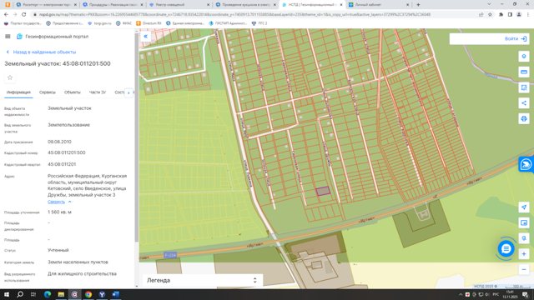Open the hamburger menu beside Геоинформационный портал

[8, 37]
